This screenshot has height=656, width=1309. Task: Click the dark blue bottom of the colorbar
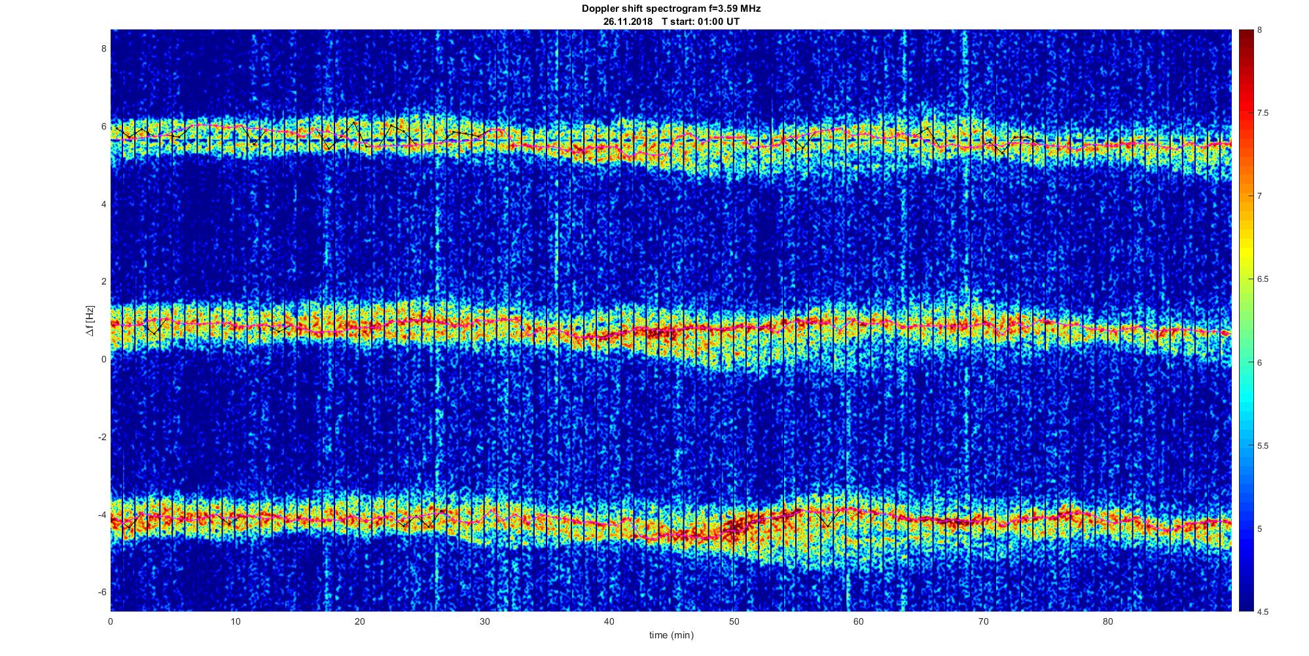point(1245,606)
